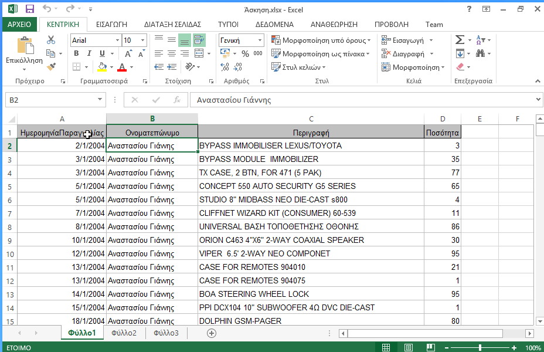Collapse the ribbon with the chevron
This screenshot has width=544, height=352.
coord(538,81)
